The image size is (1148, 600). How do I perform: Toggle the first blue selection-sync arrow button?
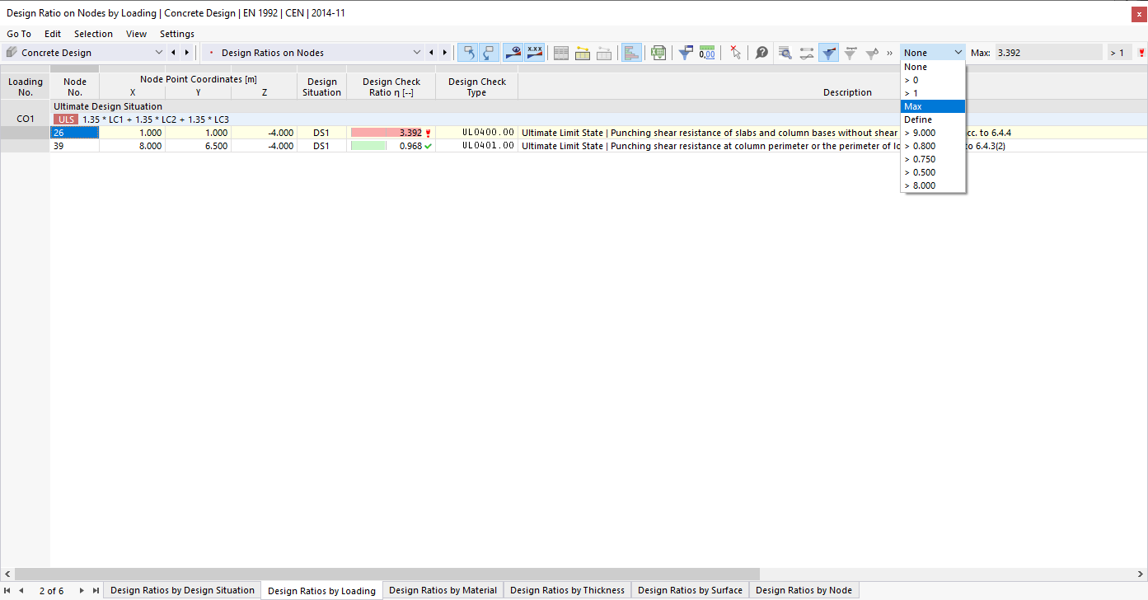(x=468, y=53)
